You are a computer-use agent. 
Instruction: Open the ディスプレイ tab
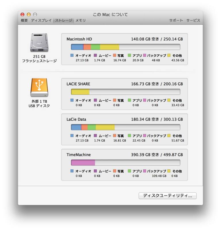pos(41,20)
